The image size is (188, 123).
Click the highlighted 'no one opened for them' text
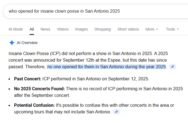(x=107, y=67)
